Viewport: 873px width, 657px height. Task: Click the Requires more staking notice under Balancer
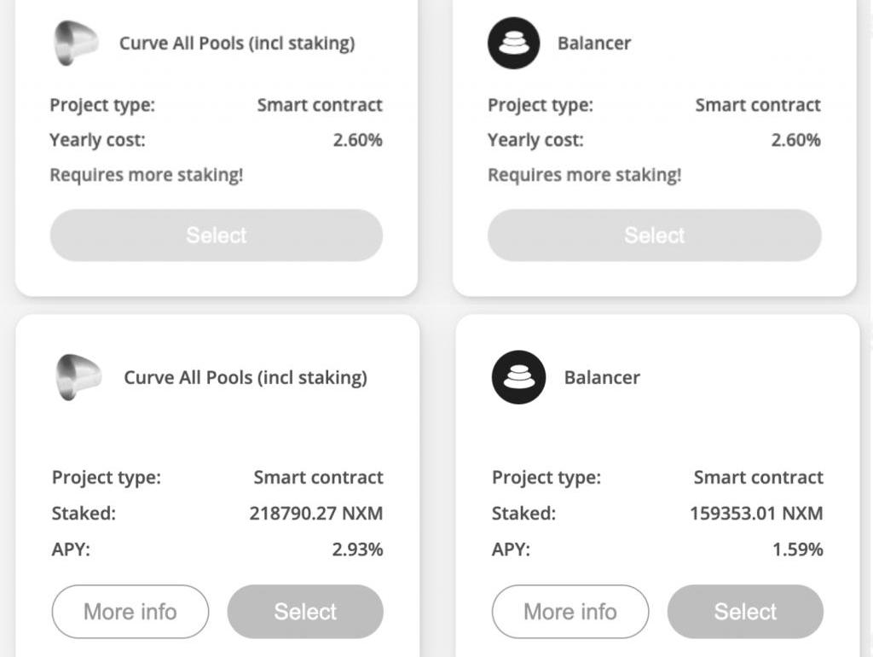[585, 175]
